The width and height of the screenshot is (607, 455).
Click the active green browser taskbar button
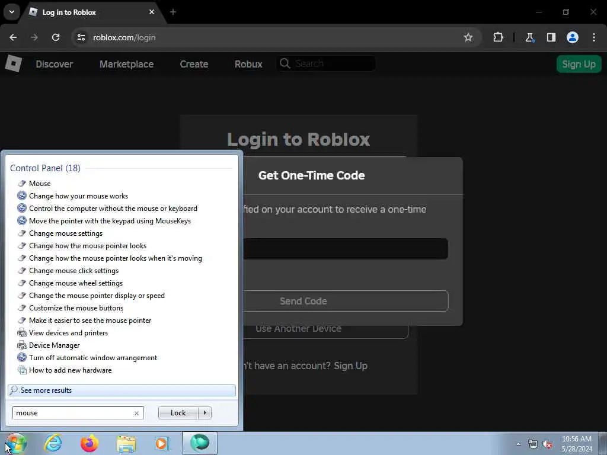200,443
